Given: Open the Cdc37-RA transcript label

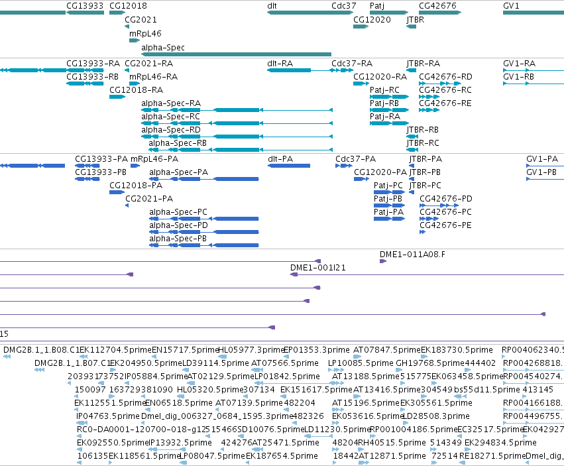Looking at the screenshot, I should pos(352,64).
